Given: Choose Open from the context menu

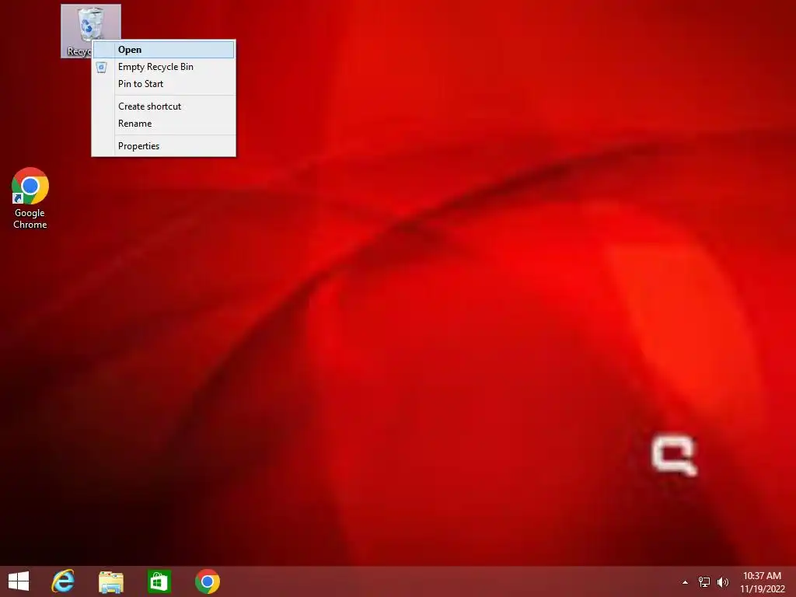Looking at the screenshot, I should point(163,50).
